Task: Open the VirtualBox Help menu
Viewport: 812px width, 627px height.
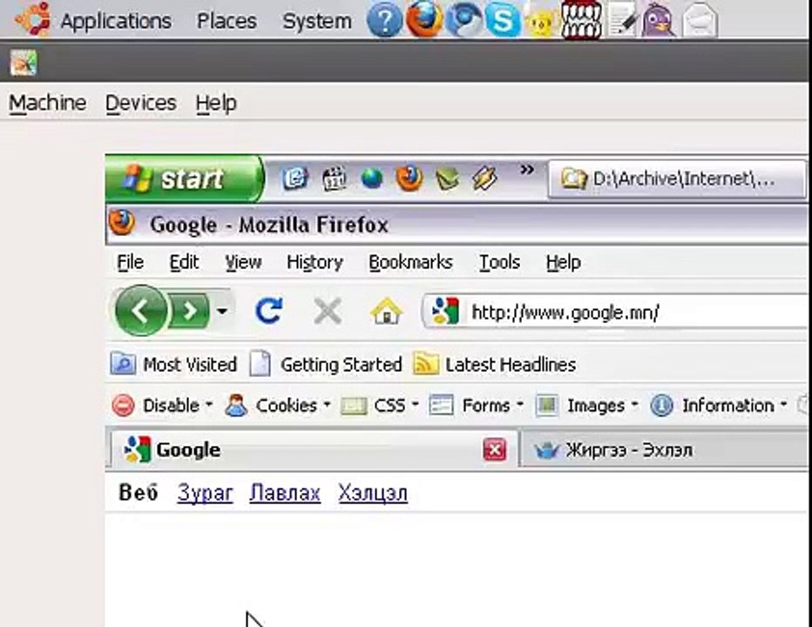Action: 216,103
